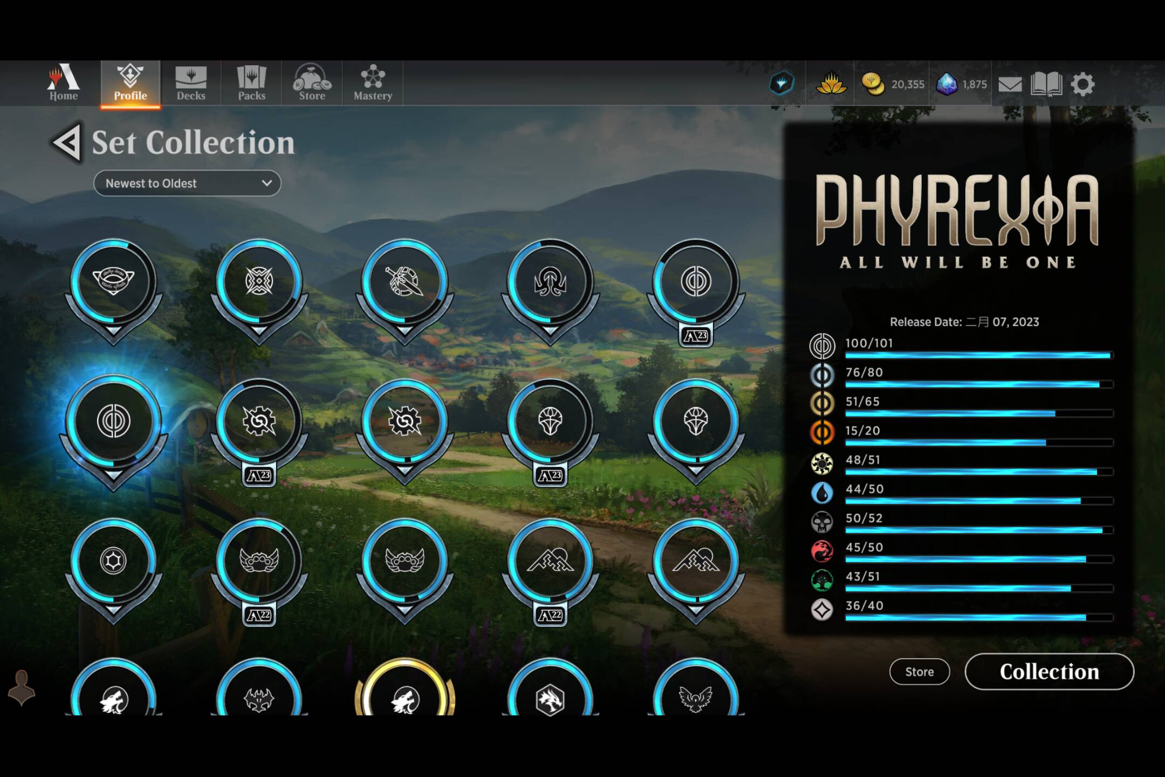Open the Newest to Oldest sort dropdown
The width and height of the screenshot is (1165, 777).
click(x=187, y=183)
